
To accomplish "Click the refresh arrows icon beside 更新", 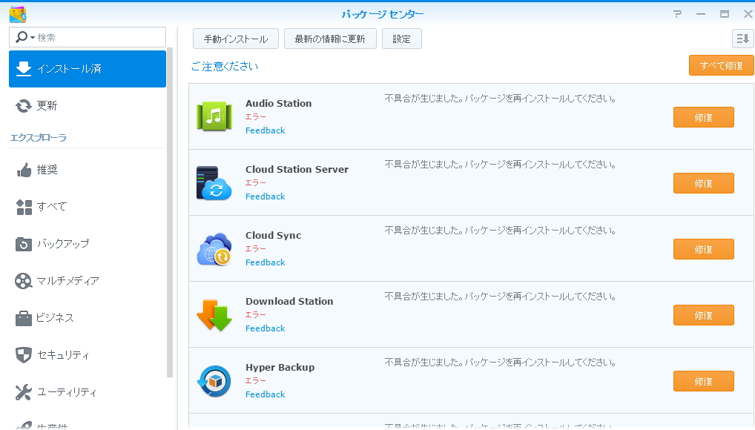I will tap(24, 105).
